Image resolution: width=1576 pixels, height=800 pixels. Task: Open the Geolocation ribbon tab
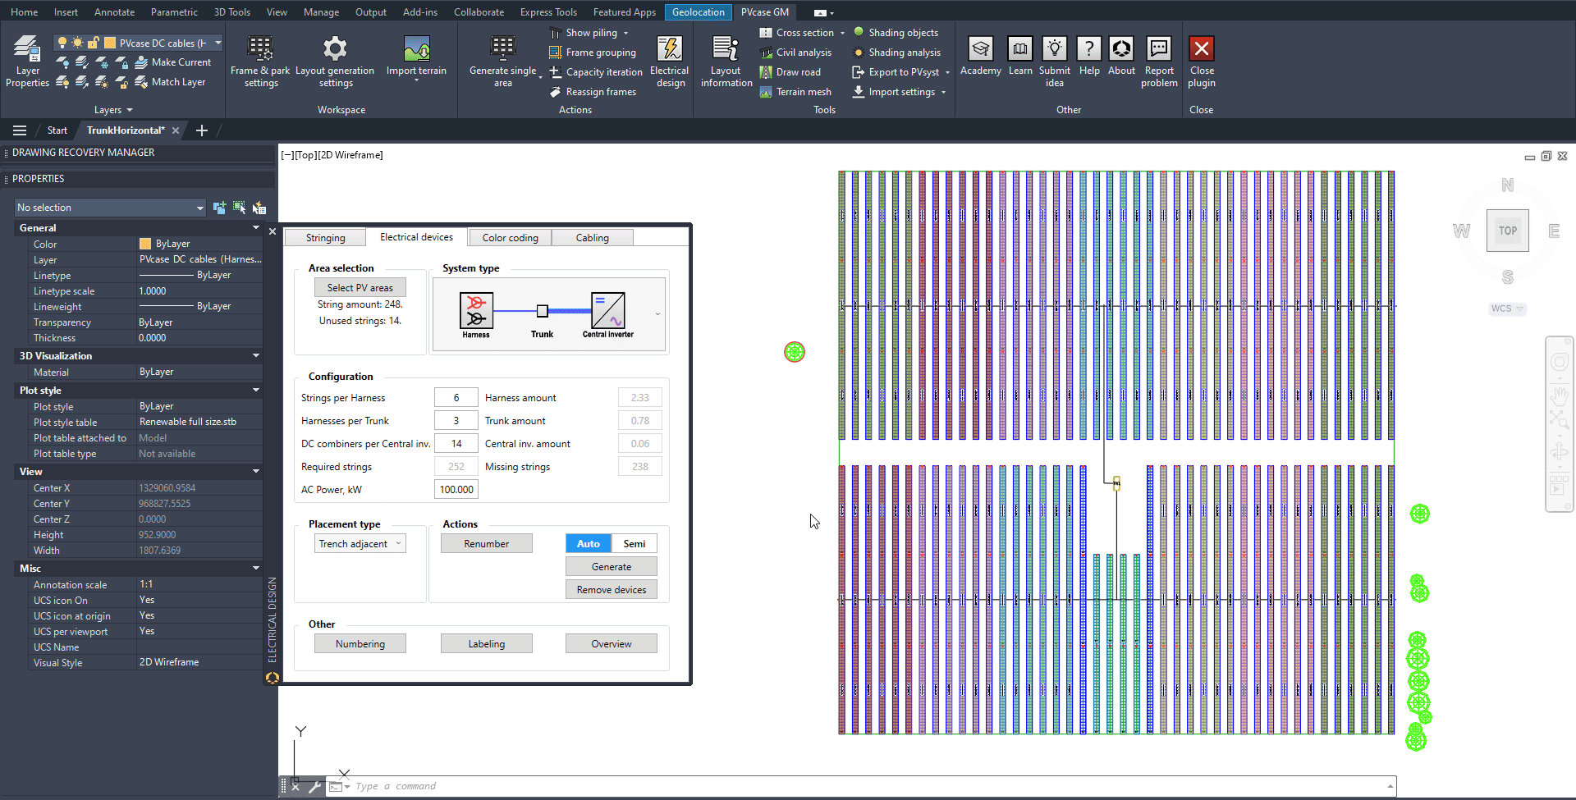tap(698, 12)
